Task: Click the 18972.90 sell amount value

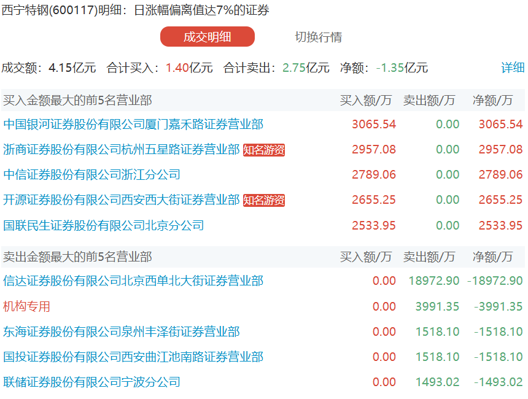Action: tap(433, 281)
